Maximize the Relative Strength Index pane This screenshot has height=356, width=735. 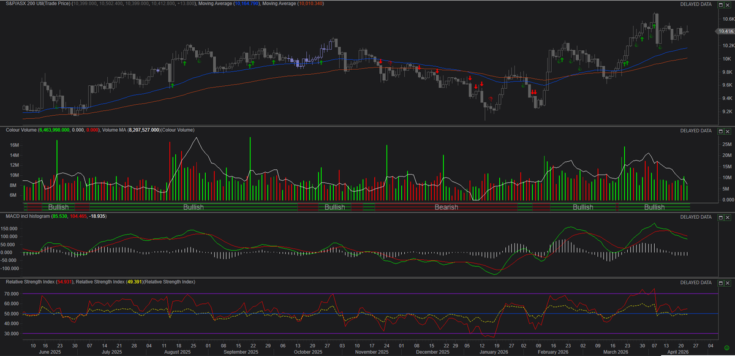pyautogui.click(x=720, y=282)
